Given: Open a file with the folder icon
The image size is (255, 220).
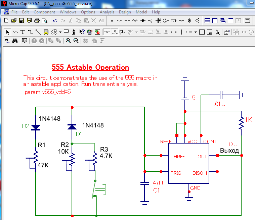Looking at the screenshot, I should (x=14, y=21).
